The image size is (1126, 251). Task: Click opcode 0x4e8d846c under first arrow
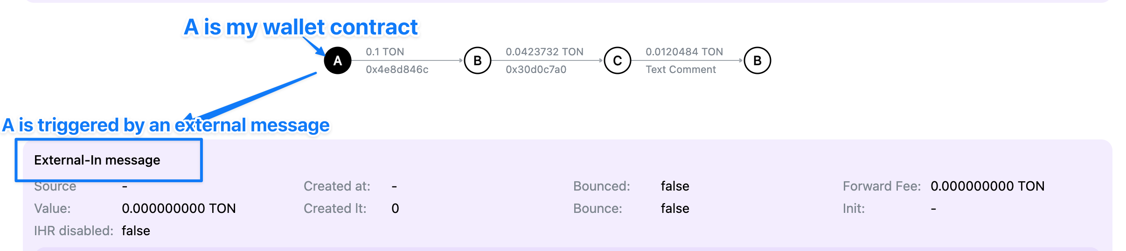397,69
